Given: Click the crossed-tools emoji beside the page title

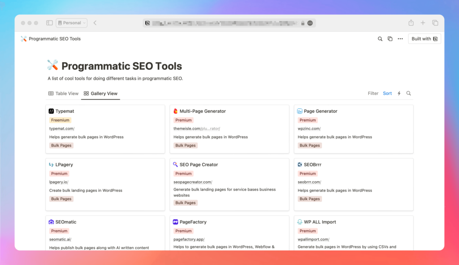Looking at the screenshot, I should 52,65.
